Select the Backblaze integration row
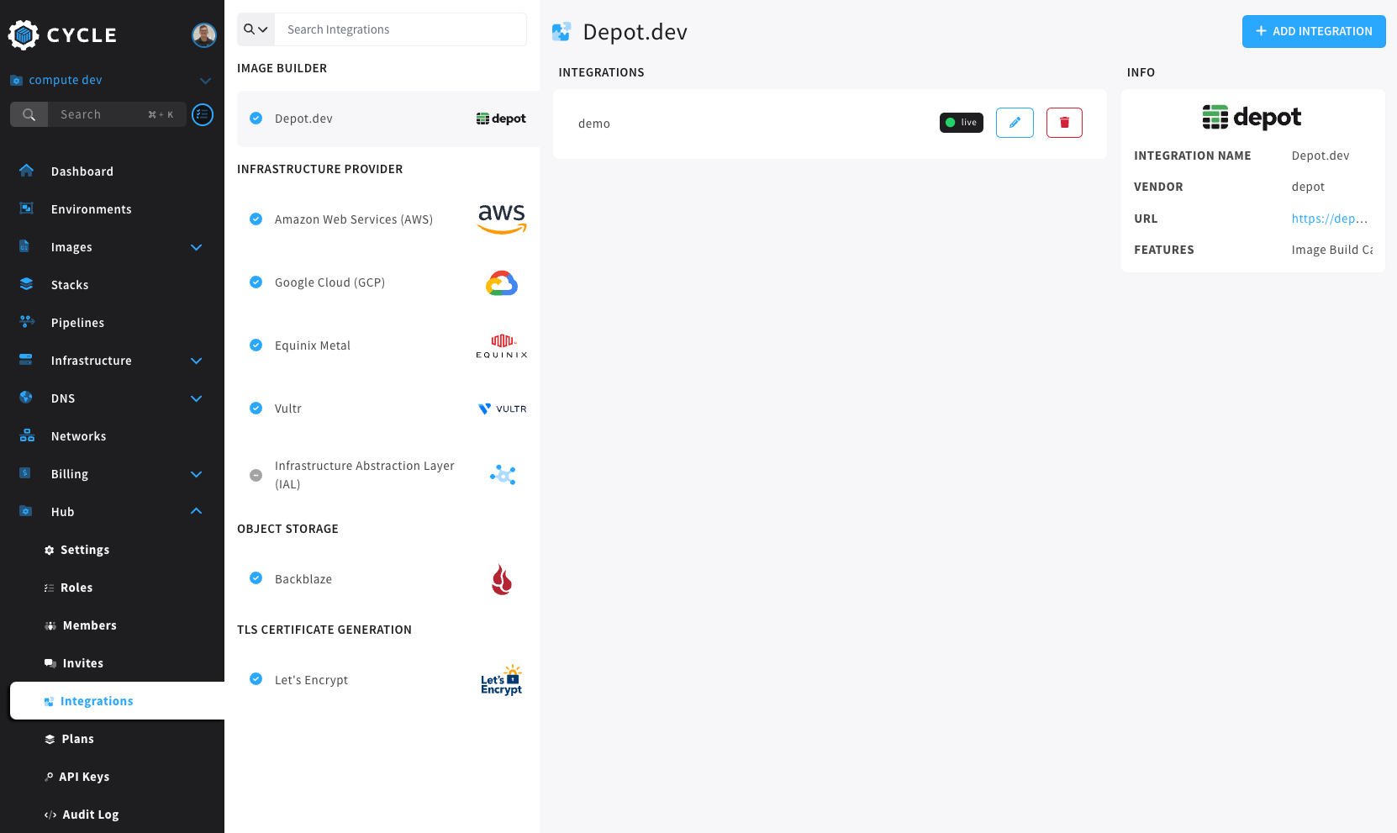The image size is (1397, 833). [388, 579]
